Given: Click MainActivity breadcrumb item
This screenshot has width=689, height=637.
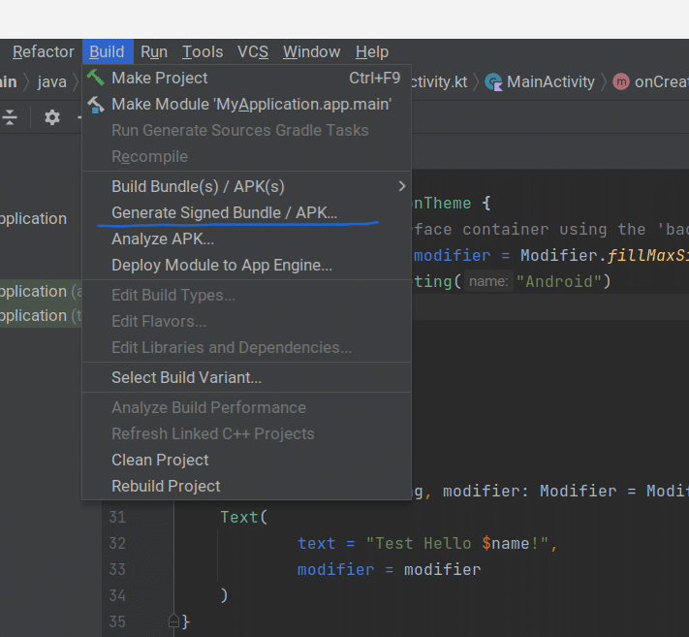Looking at the screenshot, I should pyautogui.click(x=550, y=82).
